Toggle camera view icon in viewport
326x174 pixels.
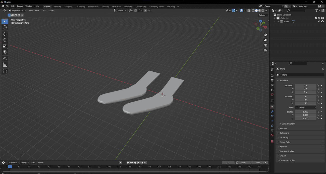(x=265, y=45)
